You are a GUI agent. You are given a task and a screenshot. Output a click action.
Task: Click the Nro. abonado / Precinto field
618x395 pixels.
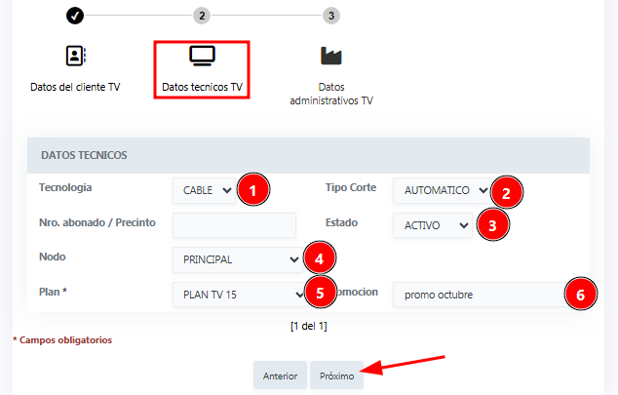click(x=234, y=225)
